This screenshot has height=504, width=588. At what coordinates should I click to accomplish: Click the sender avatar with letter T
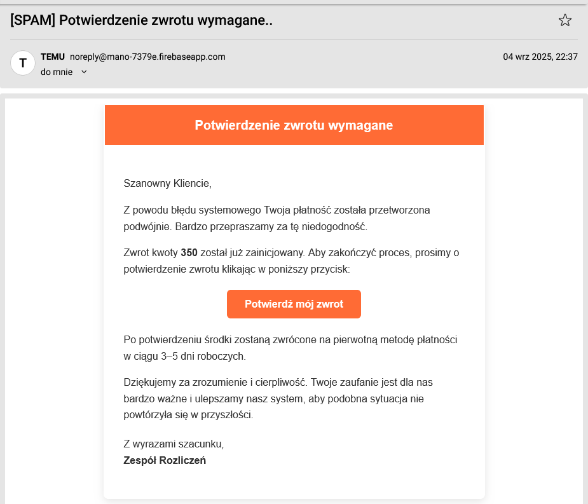(23, 63)
